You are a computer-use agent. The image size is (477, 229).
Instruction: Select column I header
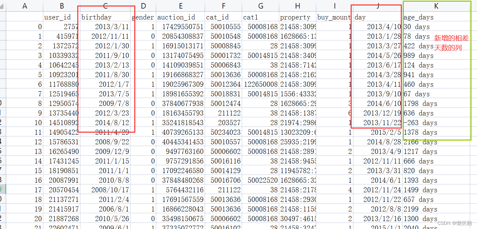334,6
